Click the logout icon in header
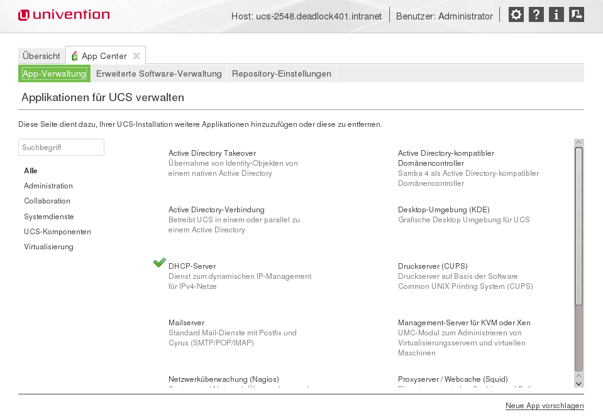This screenshot has height=417, width=603. coord(576,15)
